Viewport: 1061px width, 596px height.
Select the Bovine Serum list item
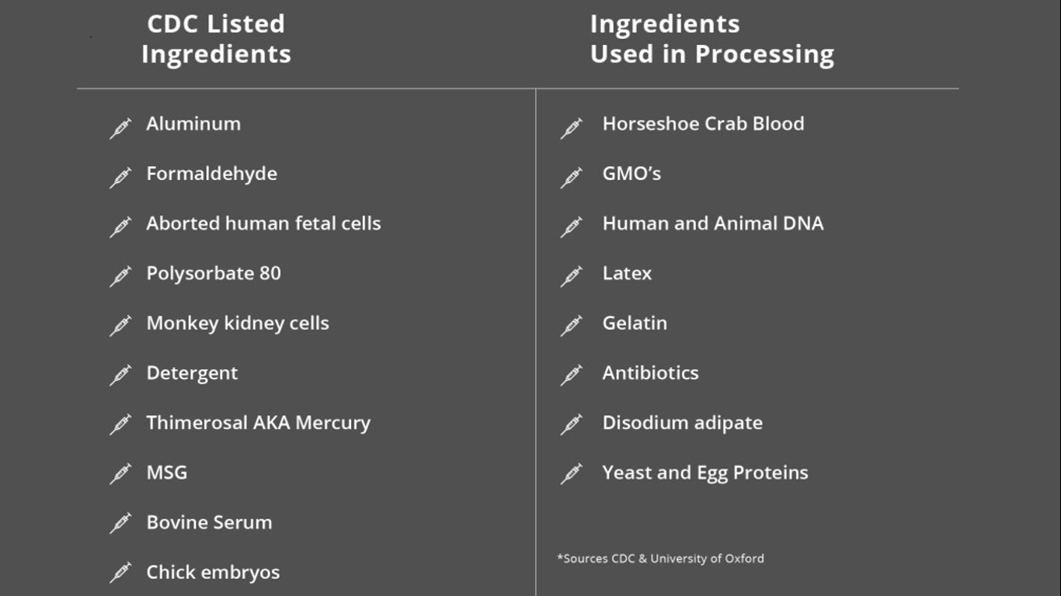click(x=209, y=522)
